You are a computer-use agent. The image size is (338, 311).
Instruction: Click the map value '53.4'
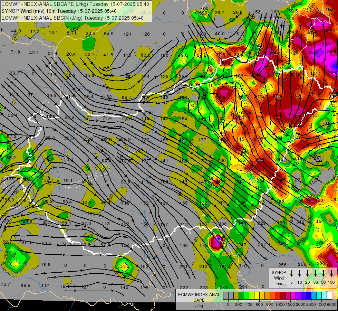pyautogui.click(x=46, y=244)
